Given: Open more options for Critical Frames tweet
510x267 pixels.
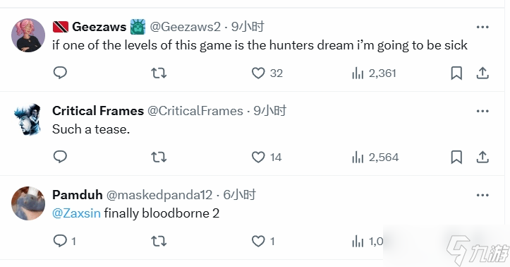Looking at the screenshot, I should click(x=482, y=111).
